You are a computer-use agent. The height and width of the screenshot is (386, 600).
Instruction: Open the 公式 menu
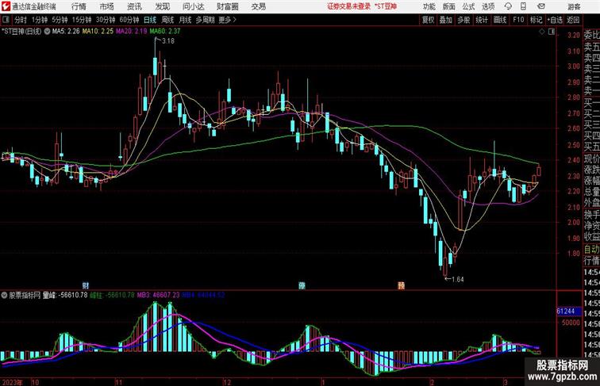[x=468, y=6]
